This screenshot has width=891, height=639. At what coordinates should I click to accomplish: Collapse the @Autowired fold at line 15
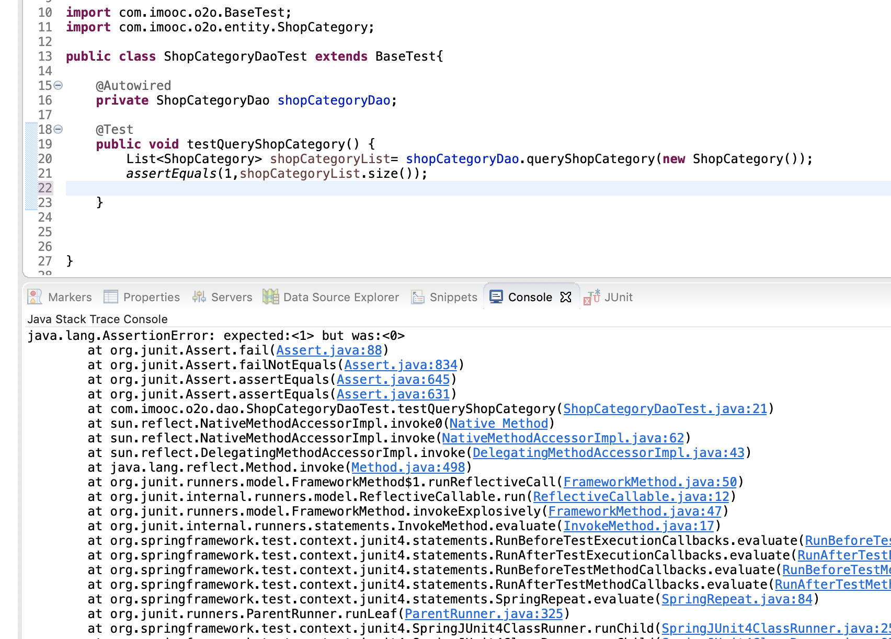tap(58, 85)
